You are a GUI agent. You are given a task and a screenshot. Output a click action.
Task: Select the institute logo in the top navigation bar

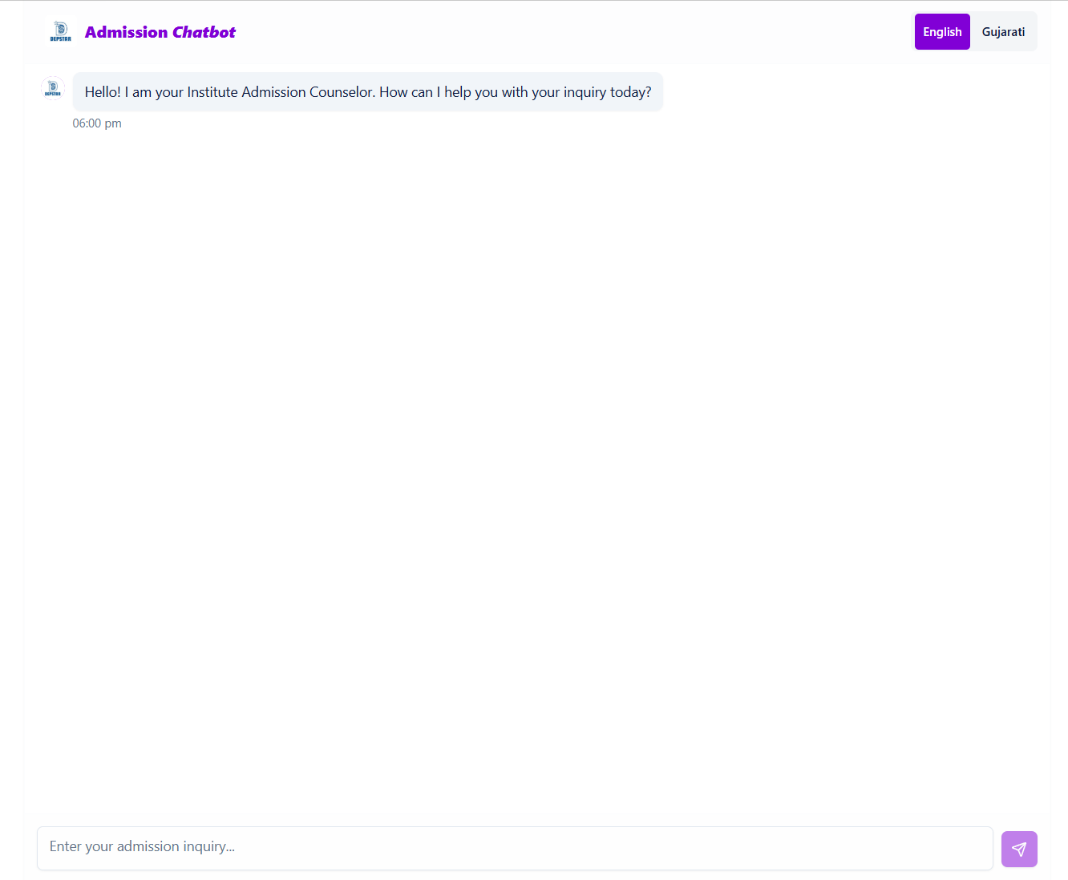coord(61,31)
